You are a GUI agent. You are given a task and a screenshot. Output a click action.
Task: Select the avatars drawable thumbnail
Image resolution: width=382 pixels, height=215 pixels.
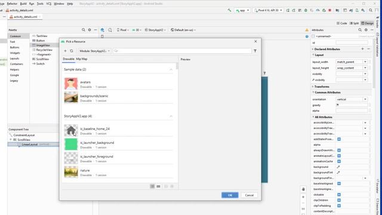click(x=71, y=84)
